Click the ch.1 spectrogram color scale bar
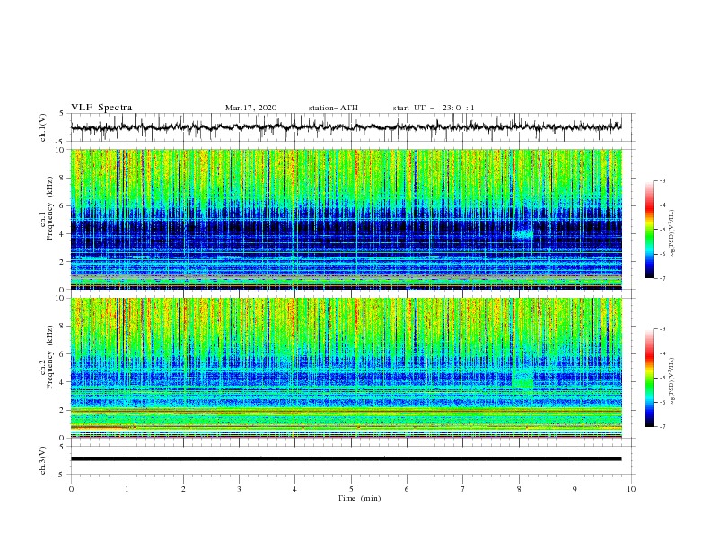Screen dimensions: 711x549 [649, 230]
